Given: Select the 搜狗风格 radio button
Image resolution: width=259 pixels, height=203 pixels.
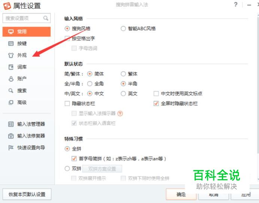Looking at the screenshot, I should (x=67, y=29).
